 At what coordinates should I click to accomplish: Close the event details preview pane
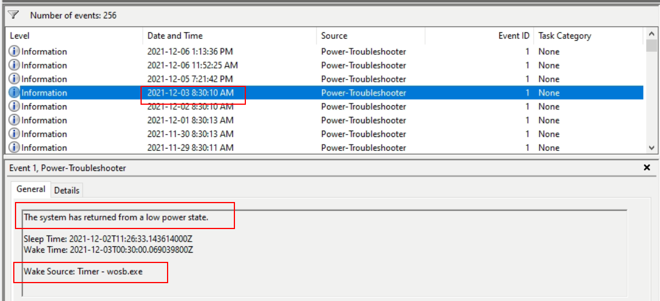(x=646, y=168)
